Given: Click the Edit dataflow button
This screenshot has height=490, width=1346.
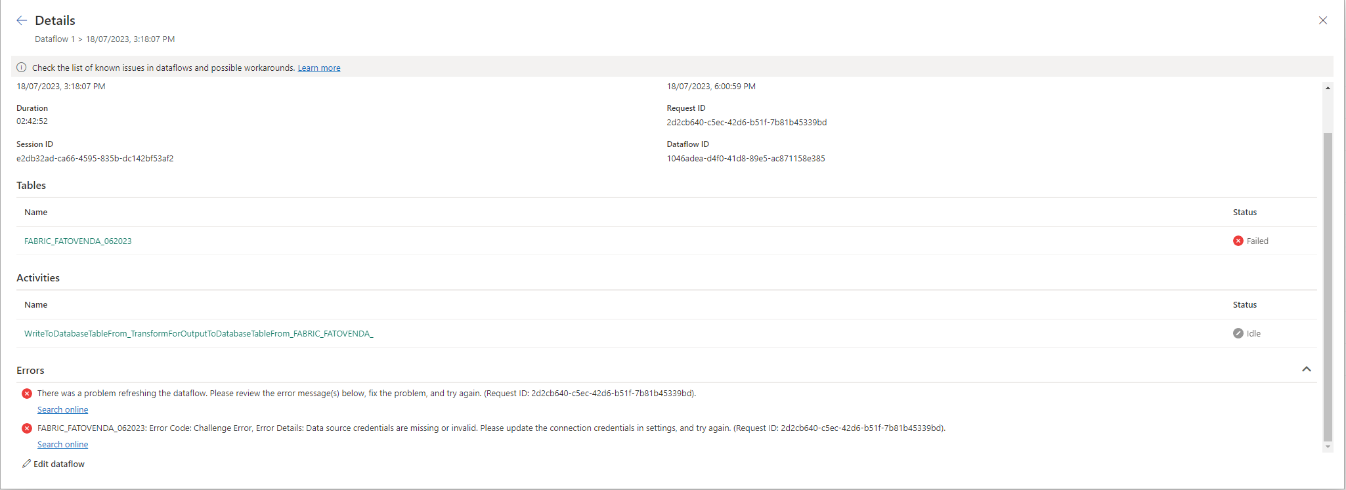Looking at the screenshot, I should [53, 464].
